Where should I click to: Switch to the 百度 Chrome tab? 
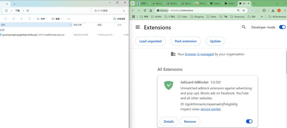142,3
